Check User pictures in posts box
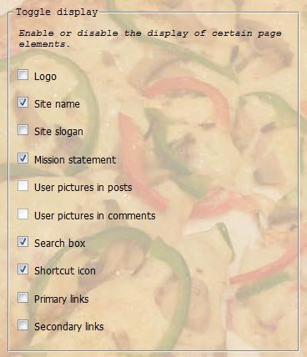This screenshot has height=357, width=307. (23, 186)
